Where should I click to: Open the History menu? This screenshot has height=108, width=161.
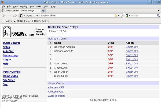pos(24,6)
